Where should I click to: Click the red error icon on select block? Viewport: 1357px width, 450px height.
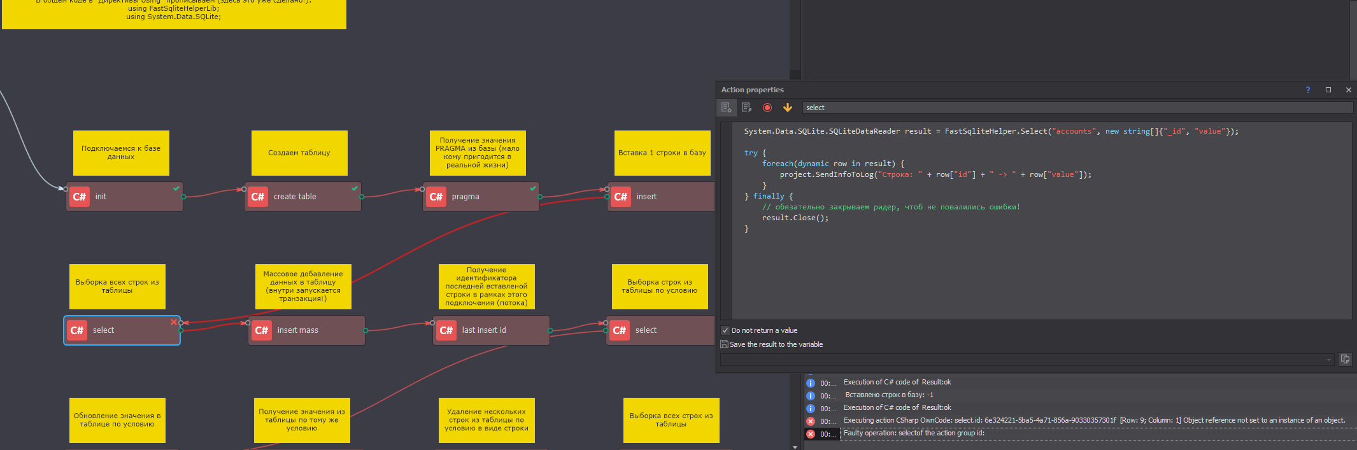click(173, 322)
